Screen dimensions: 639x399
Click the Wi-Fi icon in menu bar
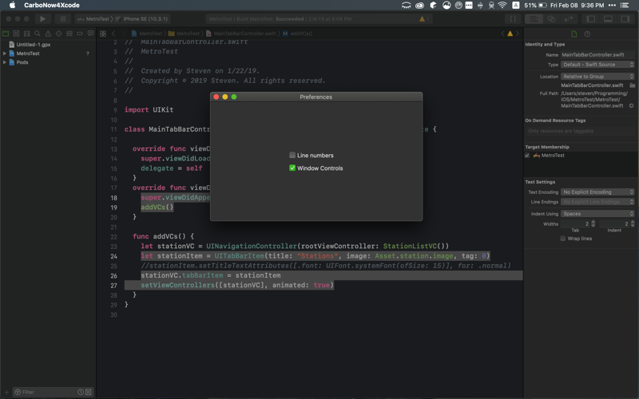coord(502,6)
